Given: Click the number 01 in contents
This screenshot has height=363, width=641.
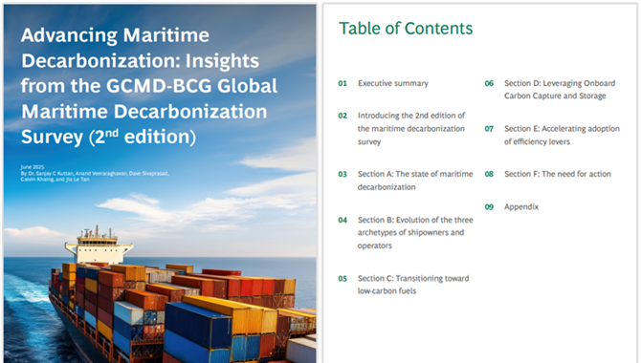Looking at the screenshot, I should [x=343, y=83].
